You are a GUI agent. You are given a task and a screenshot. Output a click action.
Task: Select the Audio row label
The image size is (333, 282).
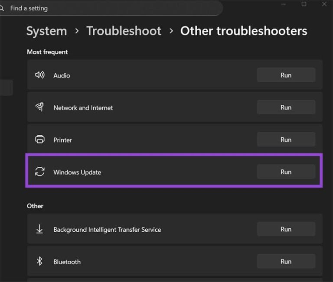tap(62, 75)
